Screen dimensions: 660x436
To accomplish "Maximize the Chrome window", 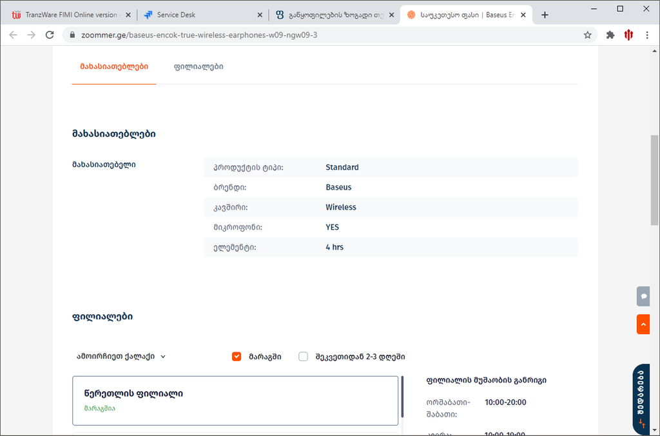I will (620, 8).
